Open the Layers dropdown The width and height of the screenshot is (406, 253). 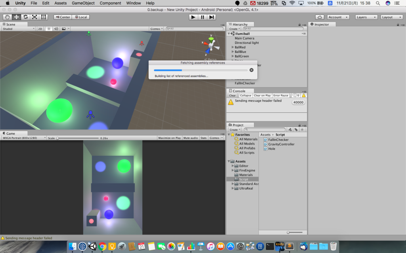[366, 17]
